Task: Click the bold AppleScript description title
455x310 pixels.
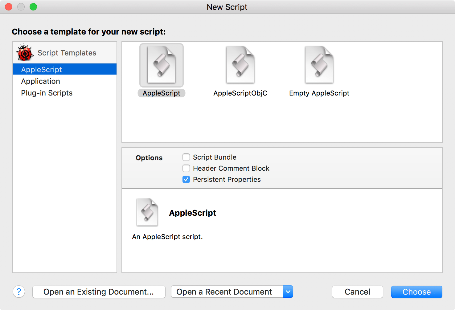Action: [193, 213]
